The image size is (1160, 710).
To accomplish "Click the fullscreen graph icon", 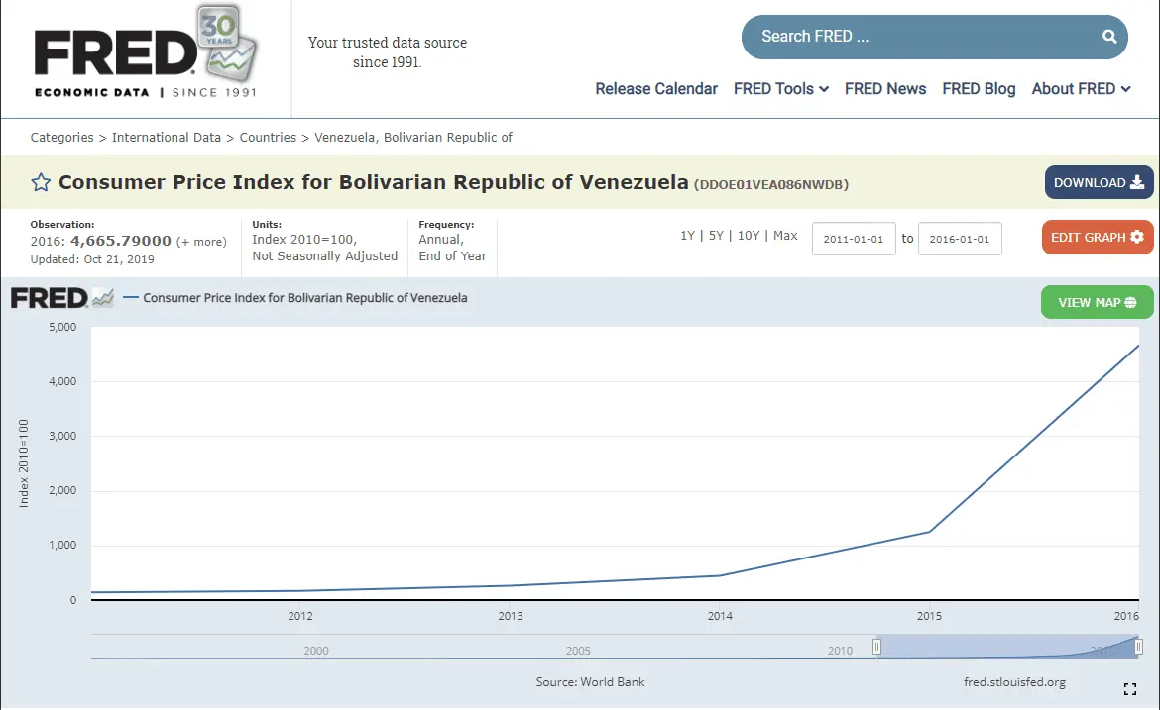I will click(x=1129, y=689).
